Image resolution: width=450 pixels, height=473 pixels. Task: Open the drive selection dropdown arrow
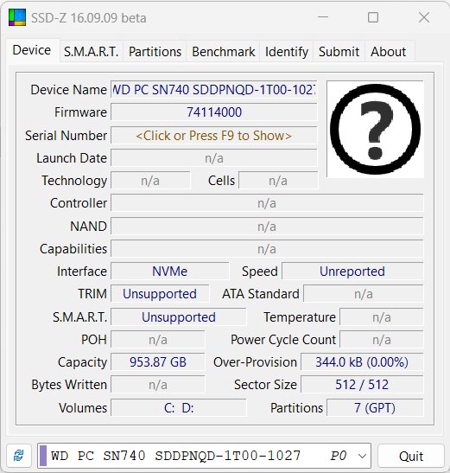pos(362,456)
